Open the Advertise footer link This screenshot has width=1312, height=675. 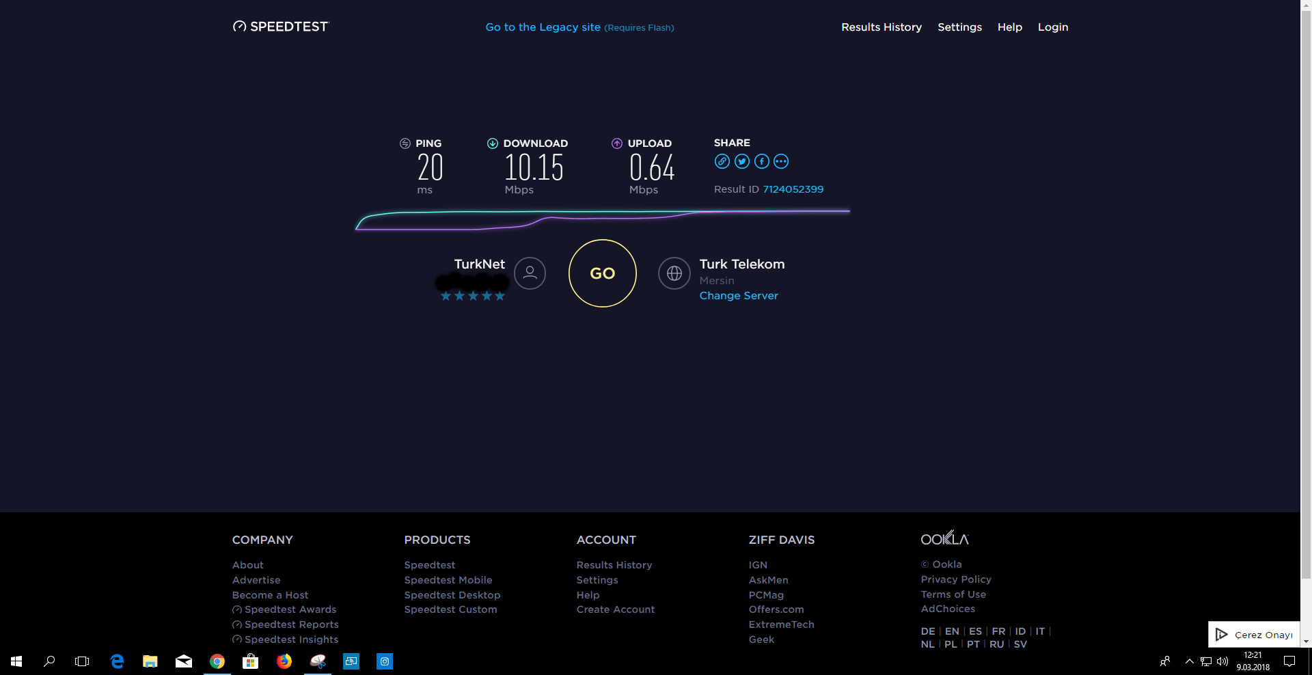pos(256,580)
